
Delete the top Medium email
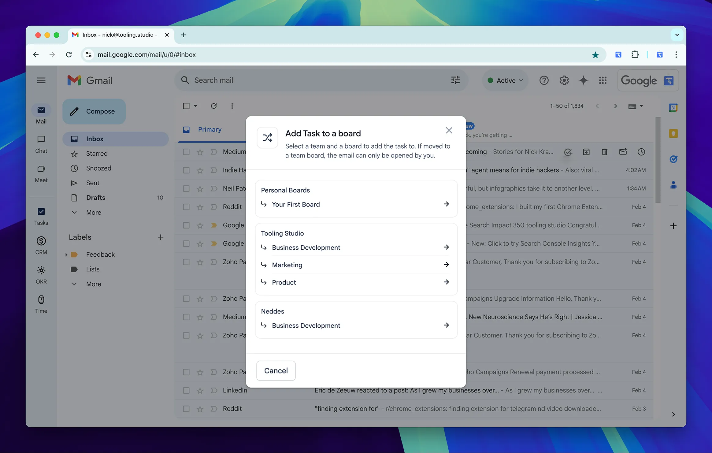click(x=604, y=152)
